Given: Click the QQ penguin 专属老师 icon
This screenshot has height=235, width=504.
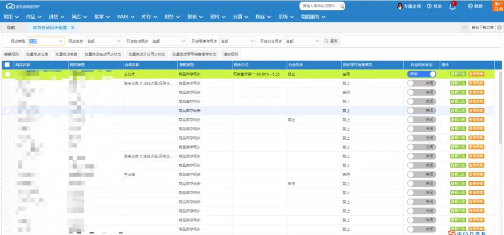Looking at the screenshot, I should tap(399, 6).
